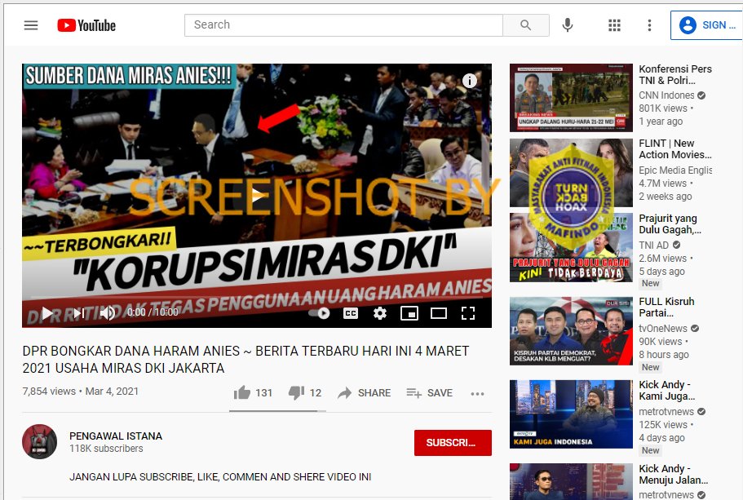The height and width of the screenshot is (500, 743).
Task: Click the verified badge next to tvOneNews
Action: pyautogui.click(x=695, y=329)
